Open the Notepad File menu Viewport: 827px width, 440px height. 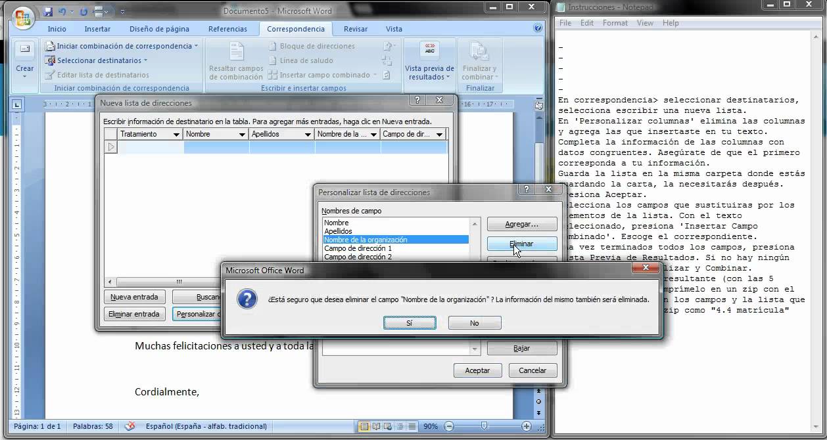pyautogui.click(x=565, y=23)
